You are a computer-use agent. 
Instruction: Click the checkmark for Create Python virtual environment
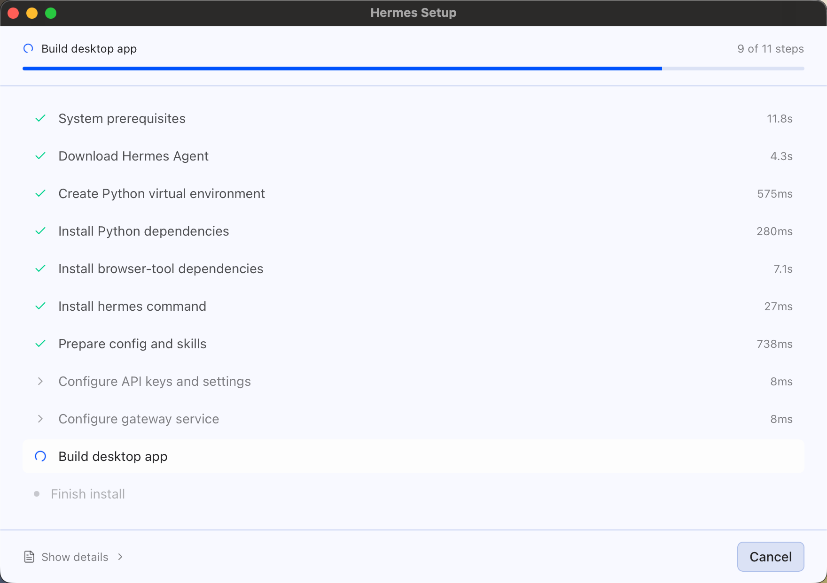[40, 193]
